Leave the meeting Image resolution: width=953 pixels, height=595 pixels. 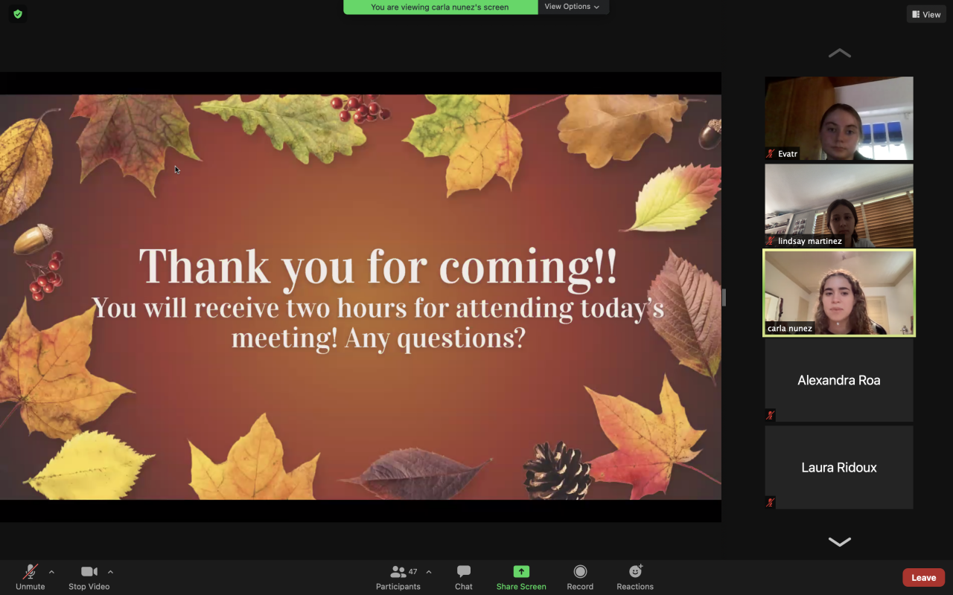924,577
